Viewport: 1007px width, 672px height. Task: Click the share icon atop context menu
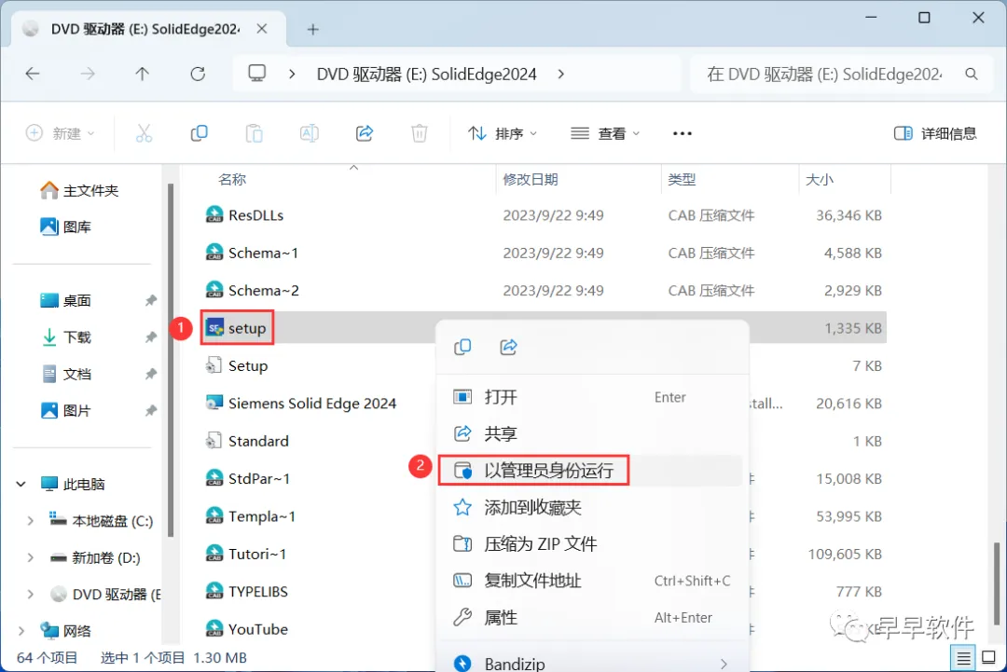tap(509, 348)
